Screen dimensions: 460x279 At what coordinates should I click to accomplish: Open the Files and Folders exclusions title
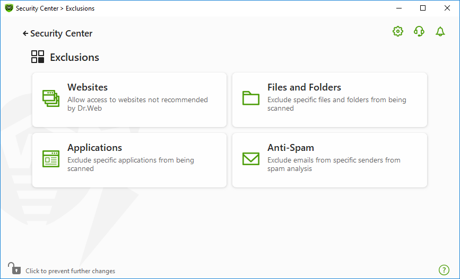click(304, 87)
